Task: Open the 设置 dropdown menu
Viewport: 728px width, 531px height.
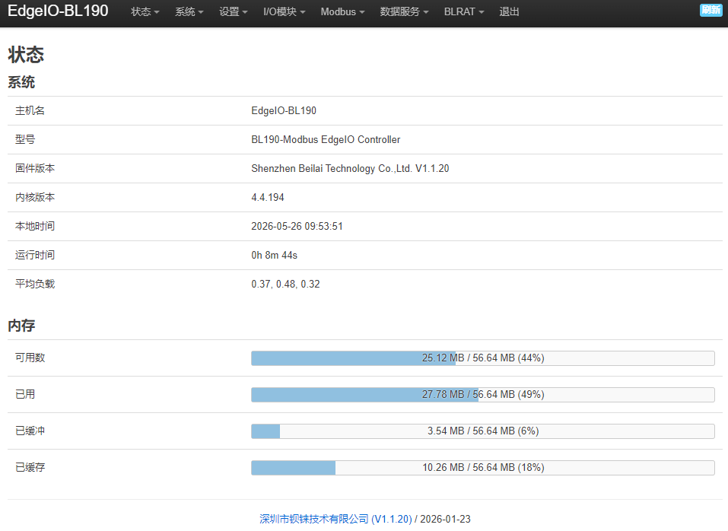Action: [233, 11]
